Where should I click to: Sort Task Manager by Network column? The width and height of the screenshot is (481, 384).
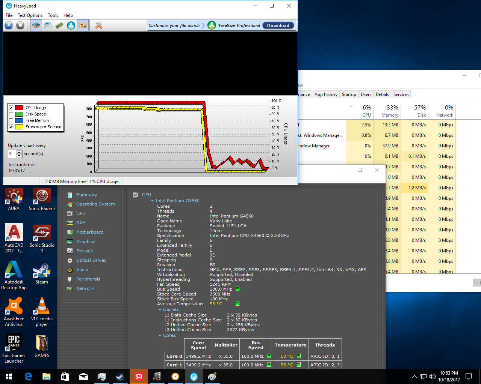pos(442,111)
